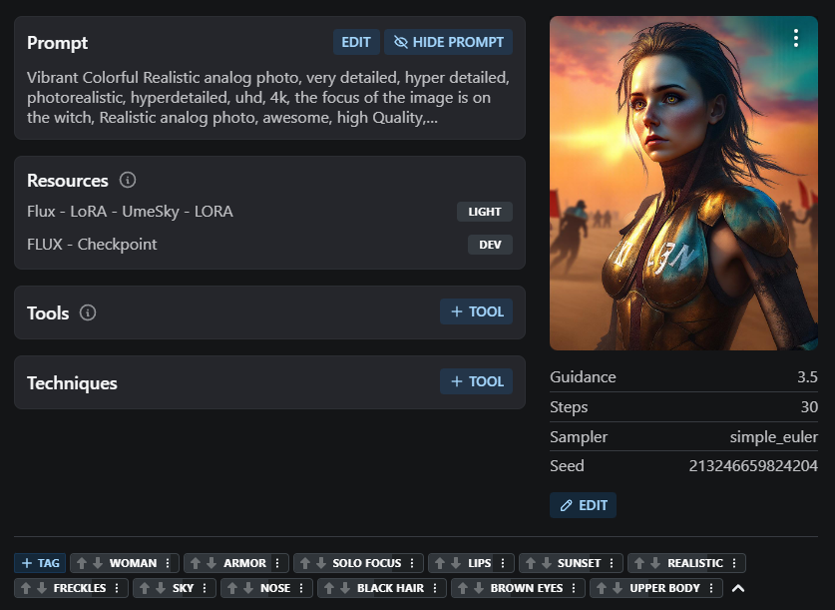
Task: Downvote the REALISTIC tag
Action: pyautogui.click(x=655, y=563)
